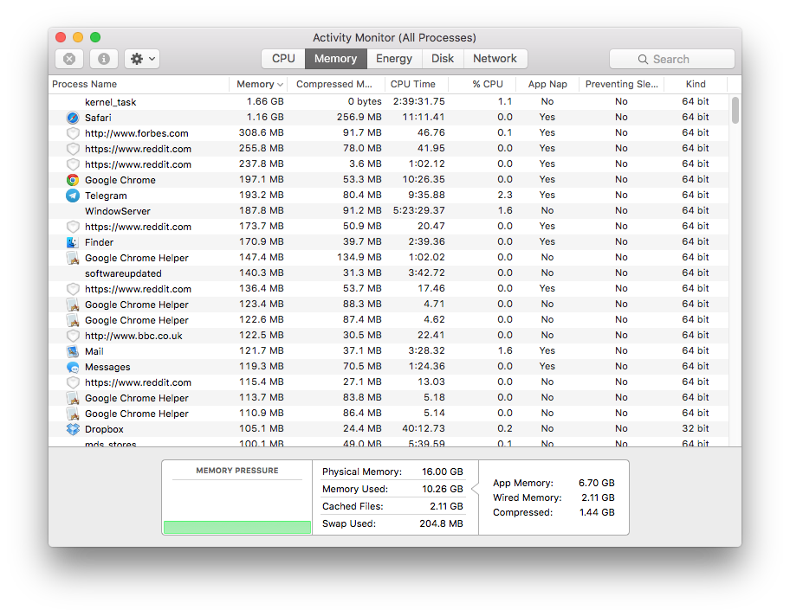
Task: Toggle Memory column sort order arrow
Action: coord(280,85)
